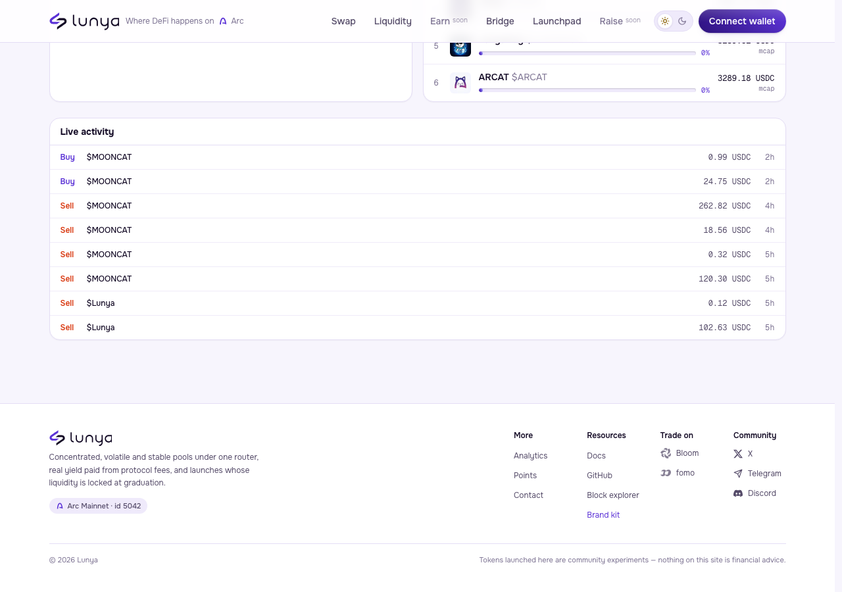This screenshot has width=842, height=592.
Task: Click the ARCAT progress bar
Action: point(587,90)
